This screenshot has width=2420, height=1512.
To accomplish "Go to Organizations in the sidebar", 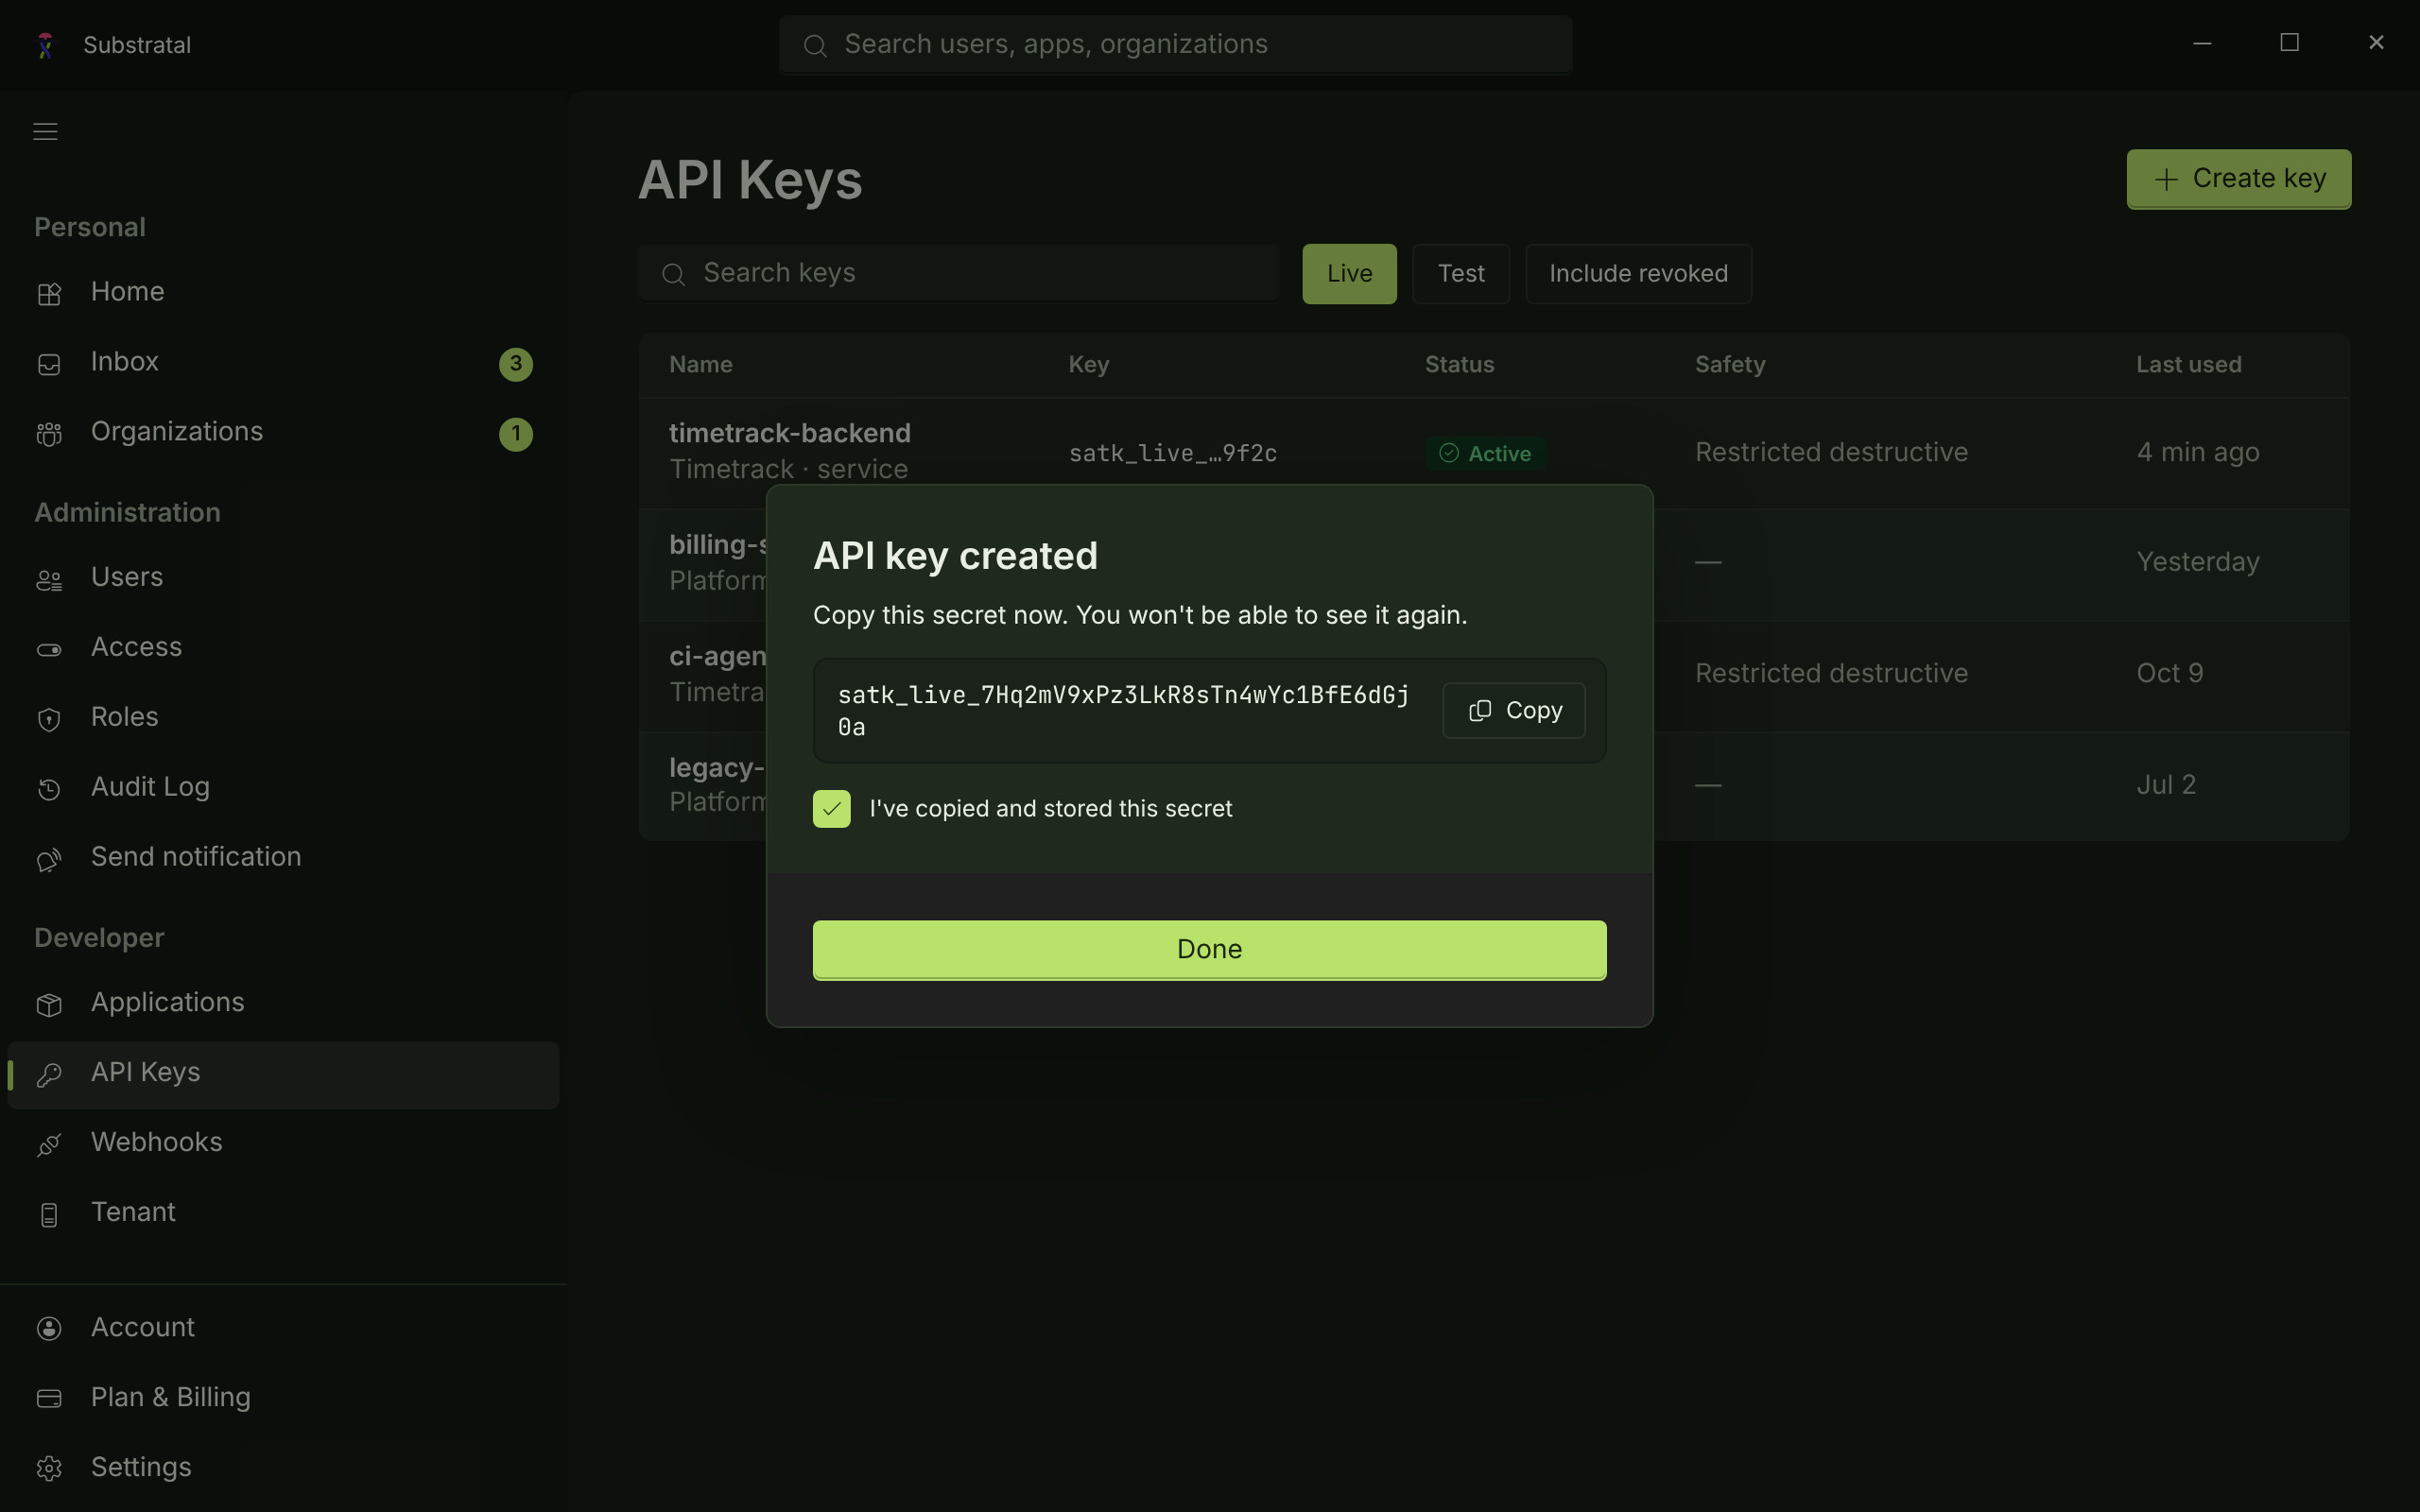I will (x=283, y=432).
